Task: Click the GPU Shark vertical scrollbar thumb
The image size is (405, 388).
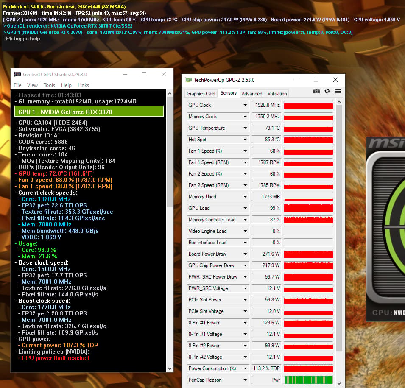Action: (170, 152)
